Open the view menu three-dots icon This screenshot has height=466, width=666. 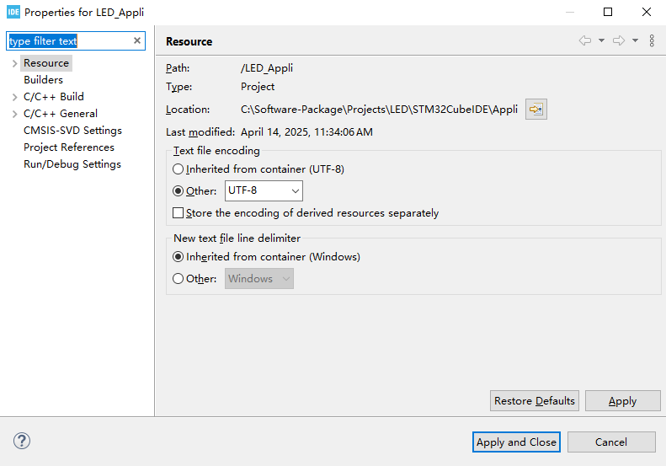(652, 40)
